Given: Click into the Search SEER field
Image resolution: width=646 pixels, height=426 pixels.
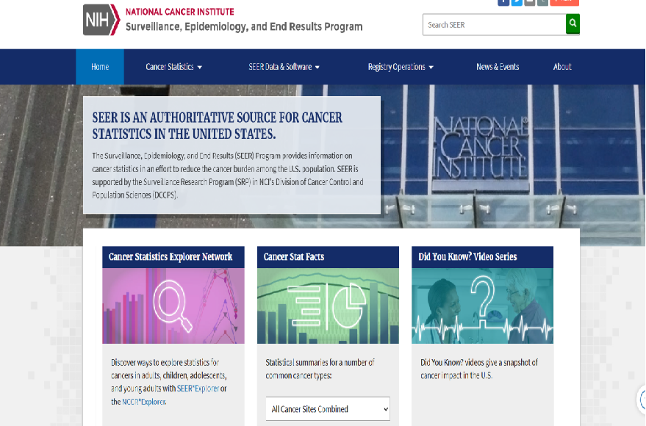Looking at the screenshot, I should (494, 25).
